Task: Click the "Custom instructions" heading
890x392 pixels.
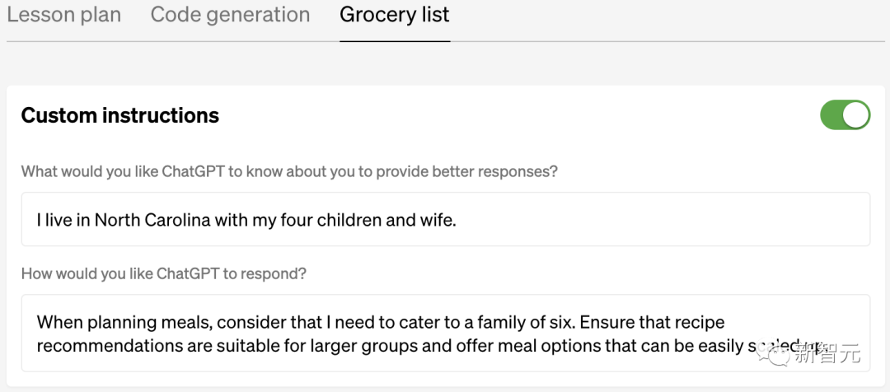Action: (x=120, y=116)
